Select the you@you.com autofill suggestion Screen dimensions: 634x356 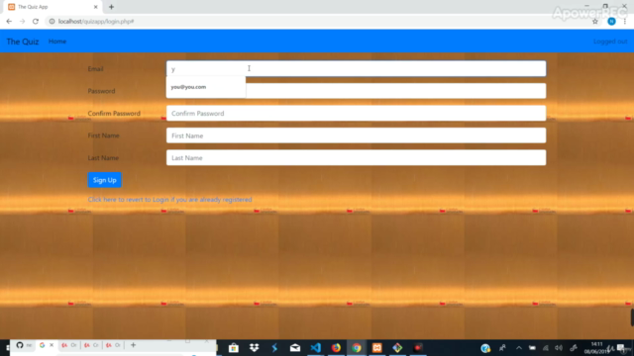[x=206, y=87]
